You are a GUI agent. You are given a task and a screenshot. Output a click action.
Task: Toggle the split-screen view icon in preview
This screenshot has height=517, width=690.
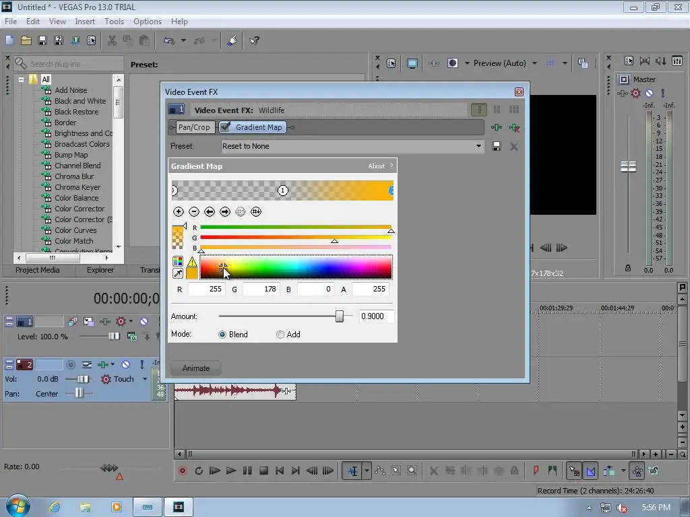tap(453, 63)
